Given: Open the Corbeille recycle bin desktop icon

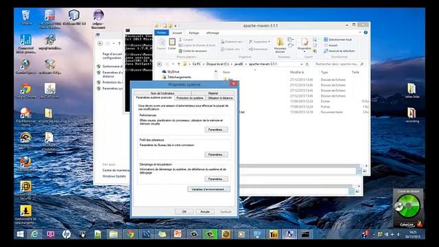Looking at the screenshot, I should (x=26, y=17).
